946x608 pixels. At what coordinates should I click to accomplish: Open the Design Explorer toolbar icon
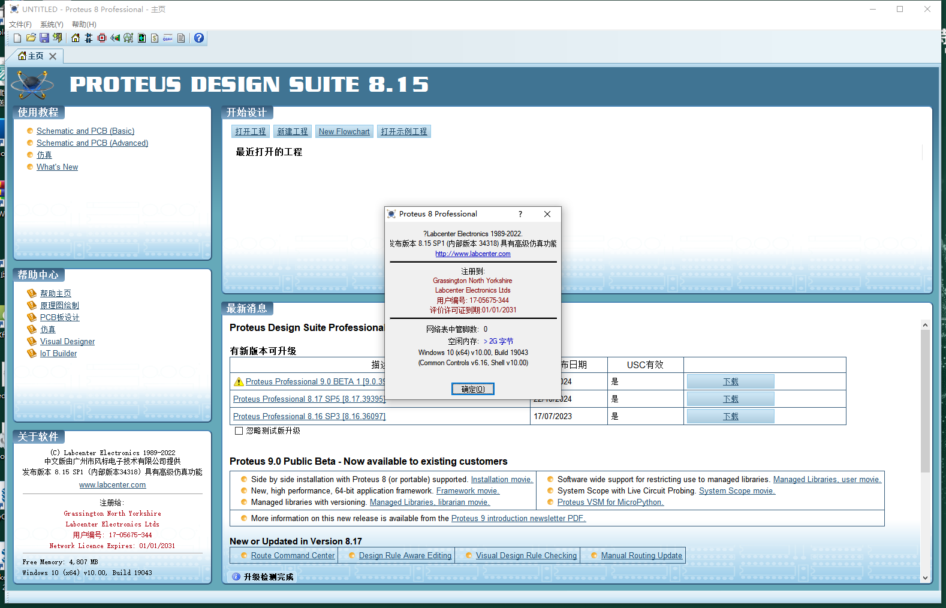[141, 38]
